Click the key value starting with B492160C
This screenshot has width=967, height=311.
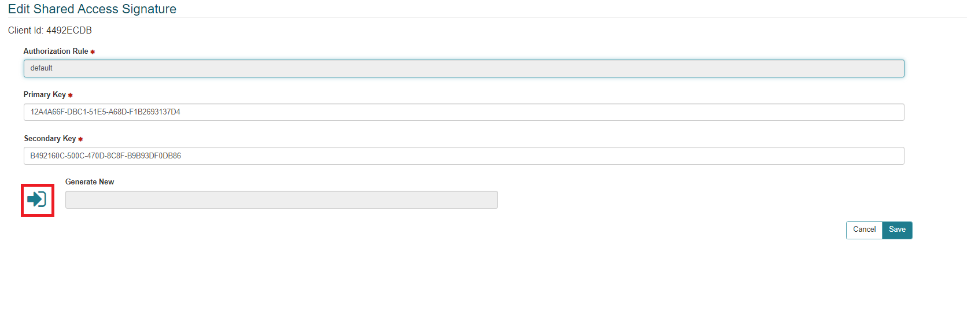click(x=106, y=156)
